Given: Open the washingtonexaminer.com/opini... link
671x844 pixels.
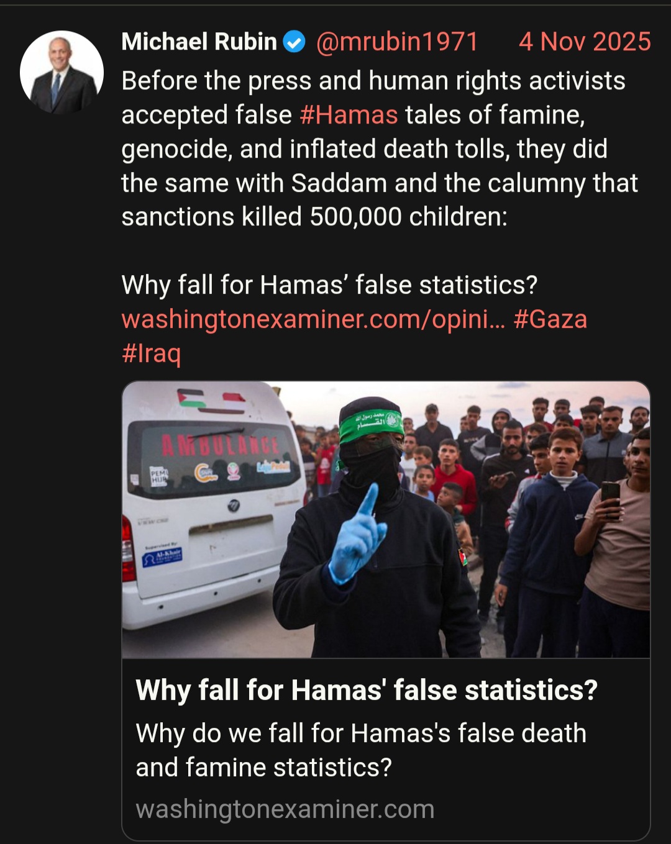Looking at the screenshot, I should pos(313,319).
